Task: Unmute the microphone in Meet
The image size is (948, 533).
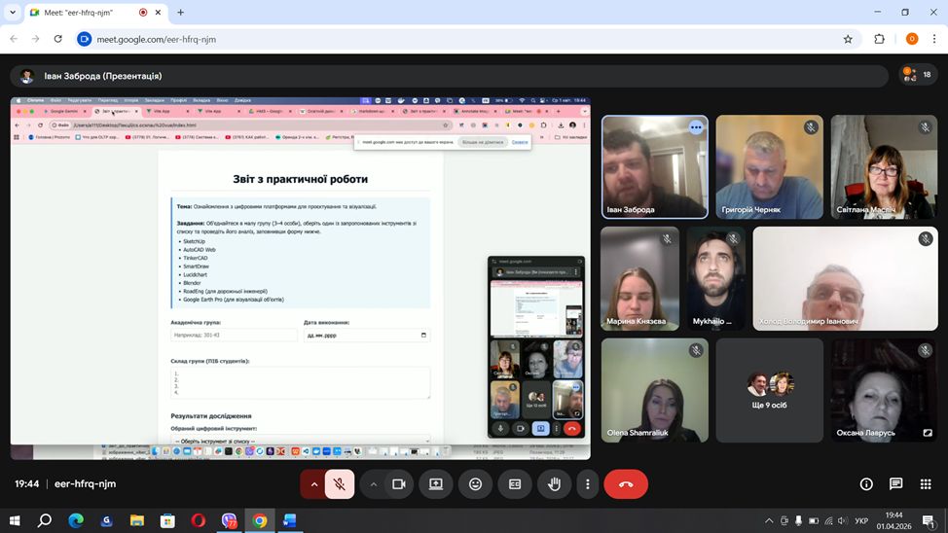Action: point(339,483)
